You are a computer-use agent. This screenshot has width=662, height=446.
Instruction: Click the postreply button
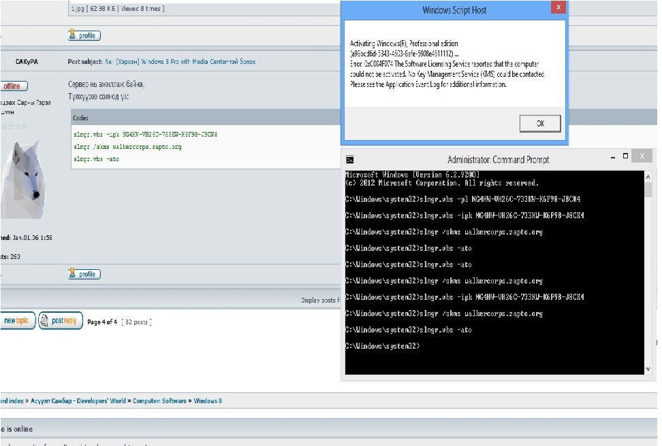(61, 321)
